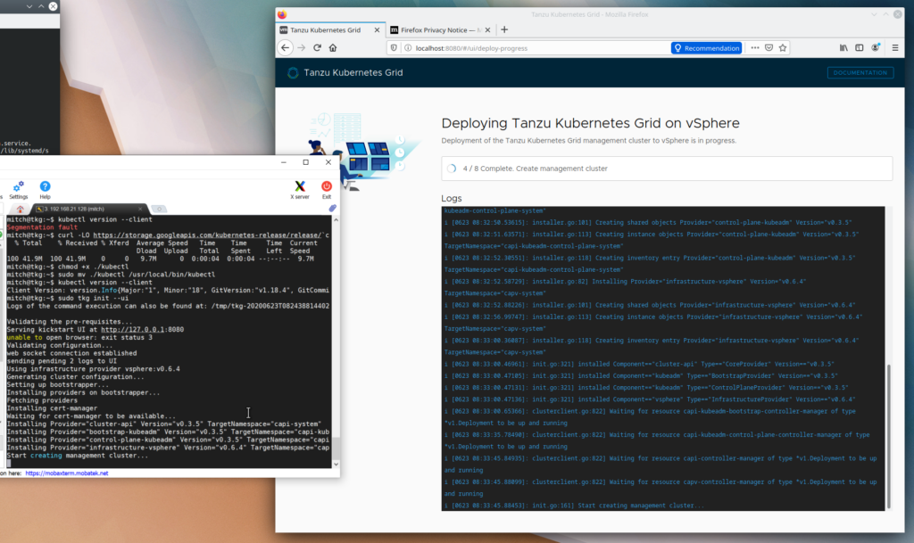Toggle the Firefox sidebar view

click(860, 48)
